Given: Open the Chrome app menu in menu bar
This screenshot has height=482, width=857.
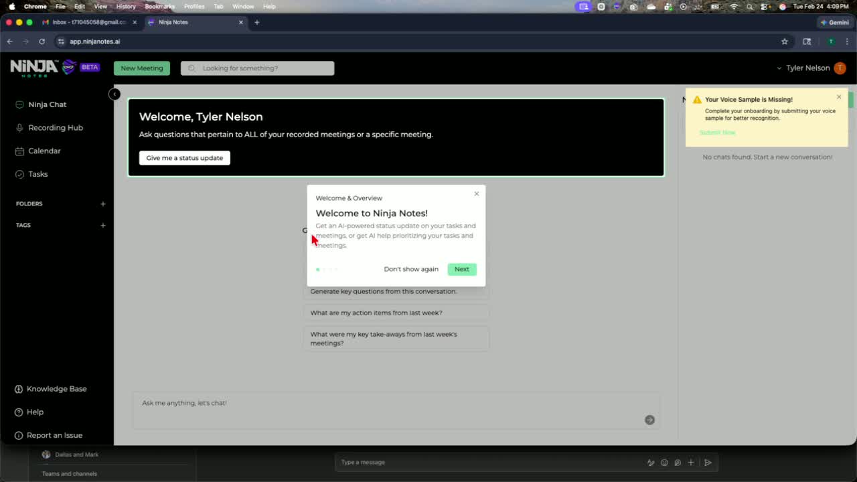Looking at the screenshot, I should pos(35,6).
